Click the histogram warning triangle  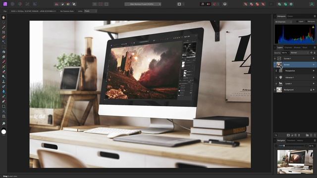(x=313, y=27)
